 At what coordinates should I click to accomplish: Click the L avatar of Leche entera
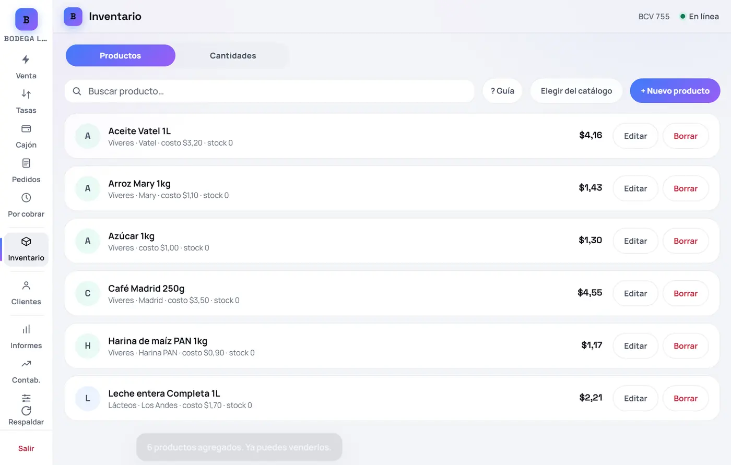tap(88, 398)
